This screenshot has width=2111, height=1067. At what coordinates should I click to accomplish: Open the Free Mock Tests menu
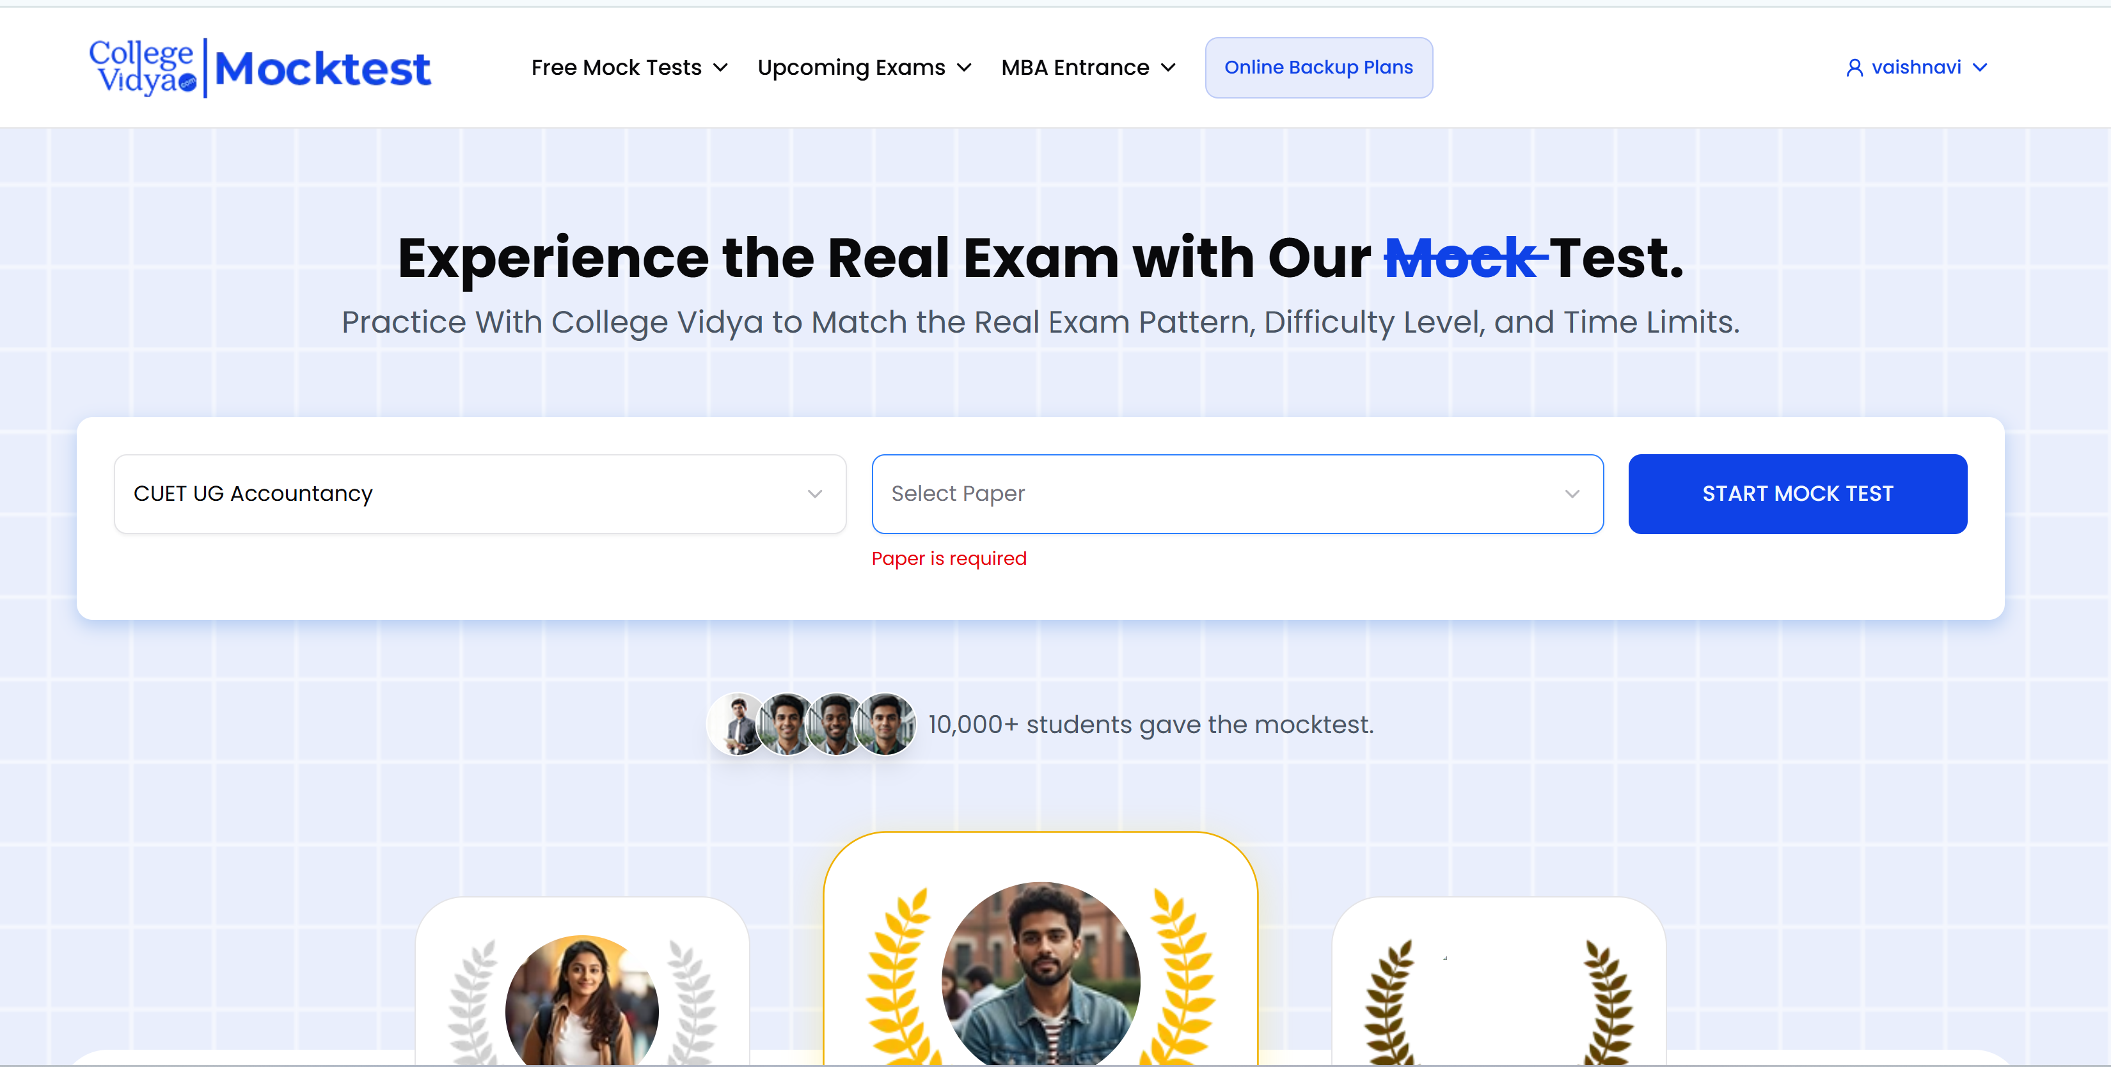(629, 67)
